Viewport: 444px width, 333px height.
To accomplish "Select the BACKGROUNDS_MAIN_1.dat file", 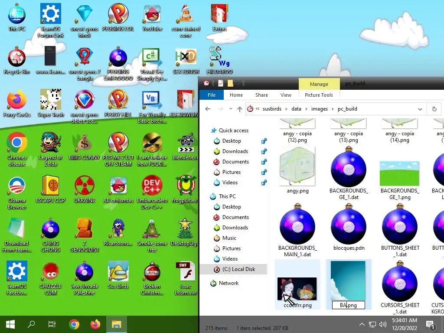I will [297, 231].
